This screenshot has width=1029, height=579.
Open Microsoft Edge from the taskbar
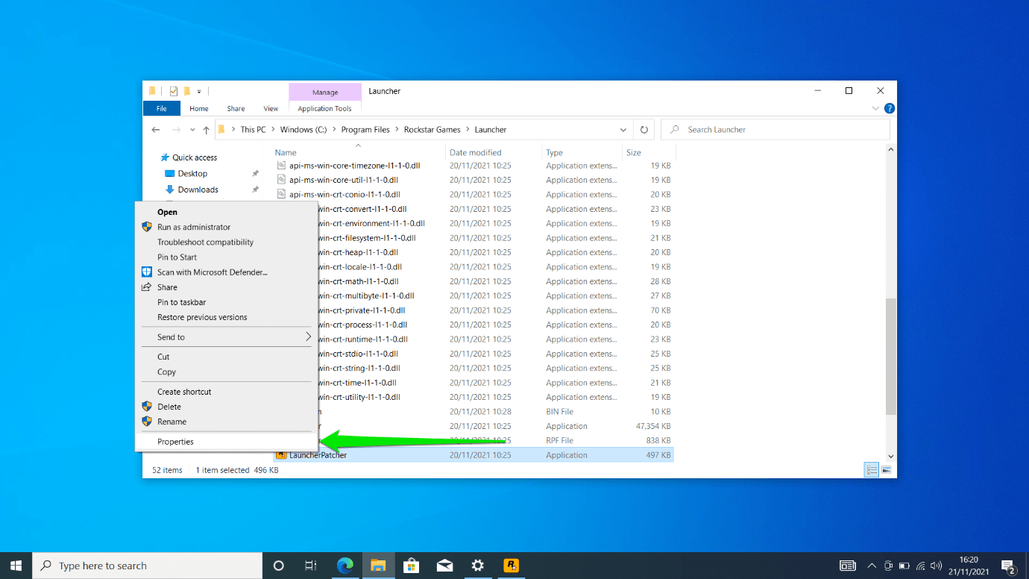(x=345, y=565)
